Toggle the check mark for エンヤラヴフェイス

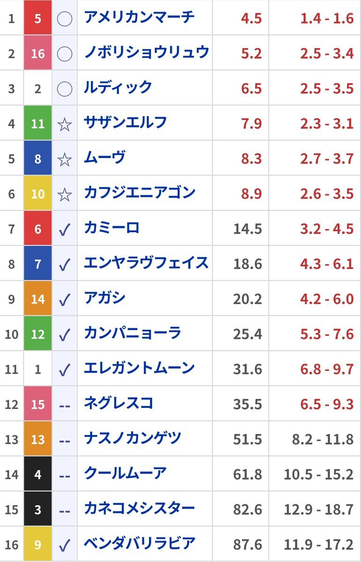(64, 265)
